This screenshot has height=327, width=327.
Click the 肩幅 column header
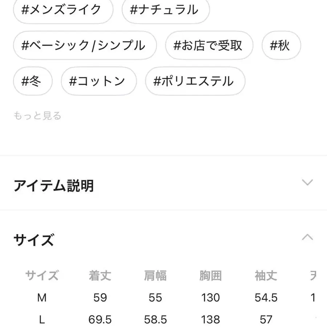click(x=155, y=275)
